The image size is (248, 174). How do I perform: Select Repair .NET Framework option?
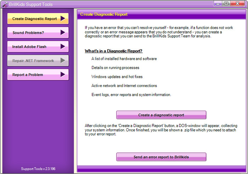38,60
